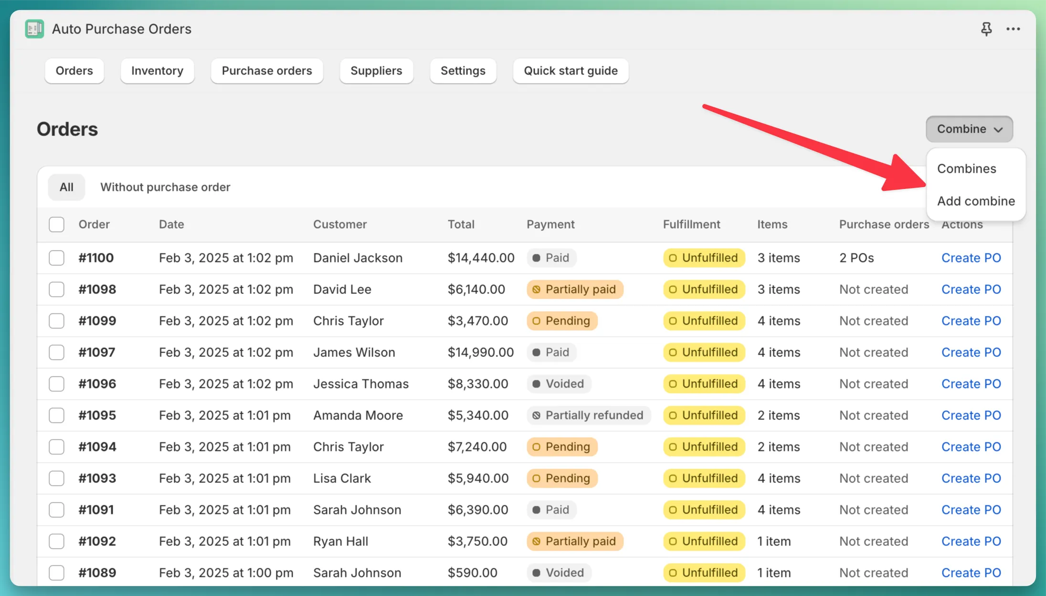Open the Settings tab

[x=463, y=71]
